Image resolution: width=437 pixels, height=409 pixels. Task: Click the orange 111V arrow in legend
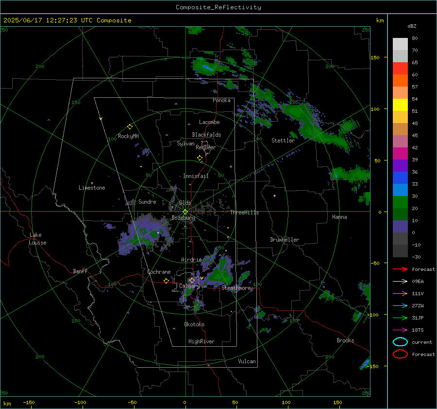pos(400,293)
